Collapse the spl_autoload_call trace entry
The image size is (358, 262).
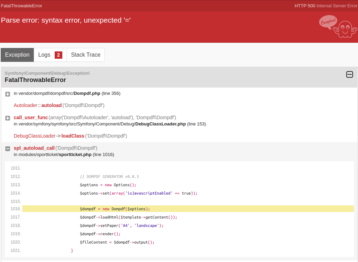8,149
